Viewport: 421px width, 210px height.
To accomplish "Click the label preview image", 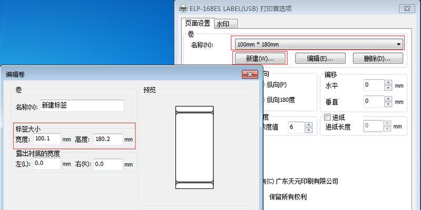I will pos(194,147).
